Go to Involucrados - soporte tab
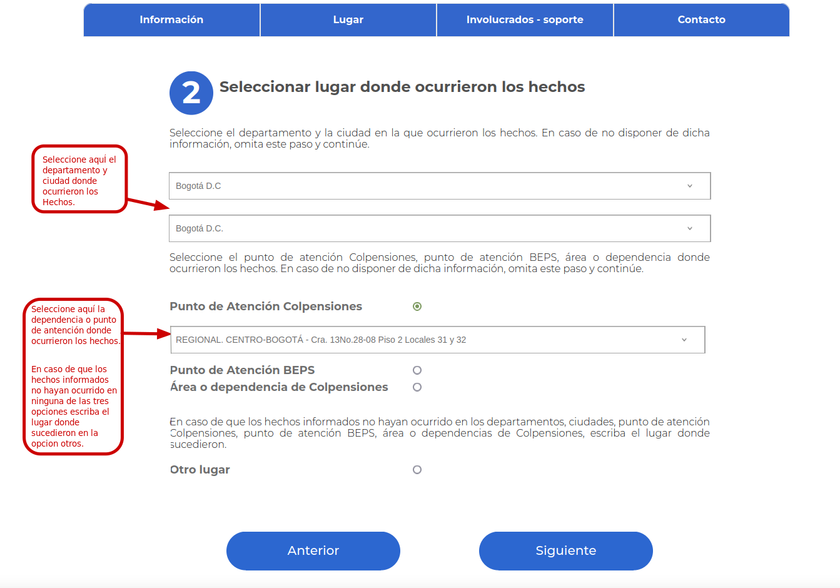The height and width of the screenshot is (588, 840). [525, 20]
